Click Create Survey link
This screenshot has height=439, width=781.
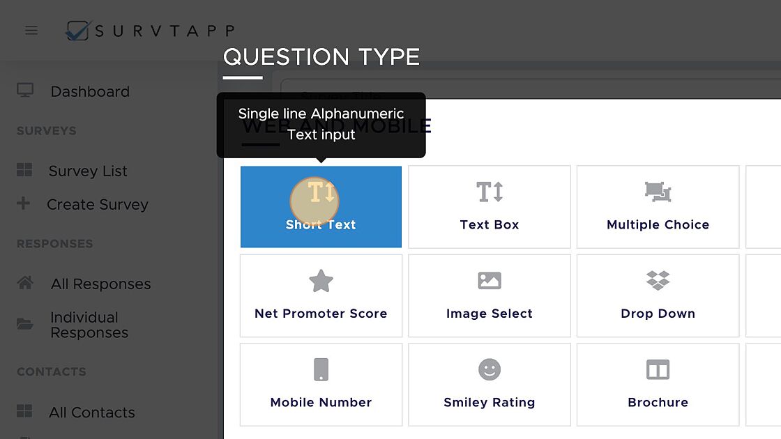click(98, 205)
